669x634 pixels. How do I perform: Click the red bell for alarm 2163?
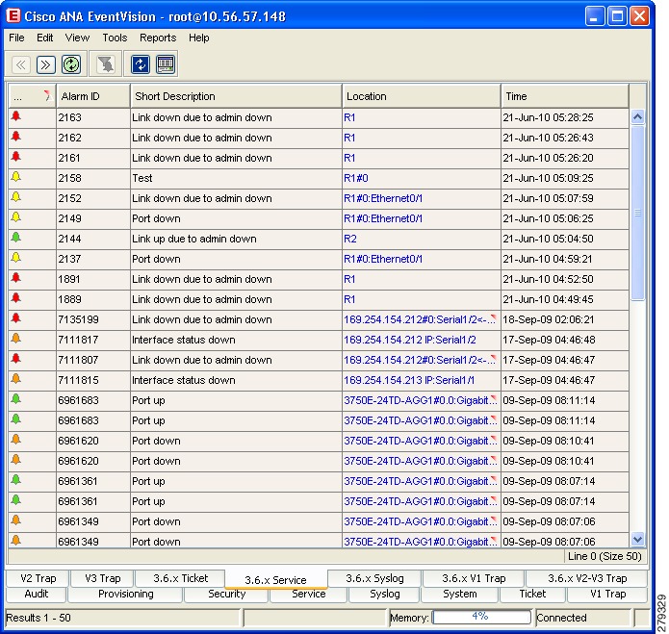[x=16, y=116]
